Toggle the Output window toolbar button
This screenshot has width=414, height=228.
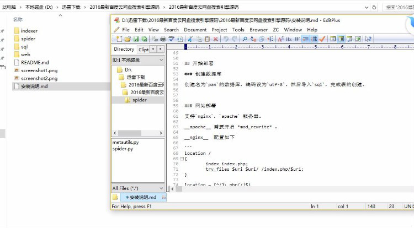click(x=349, y=39)
